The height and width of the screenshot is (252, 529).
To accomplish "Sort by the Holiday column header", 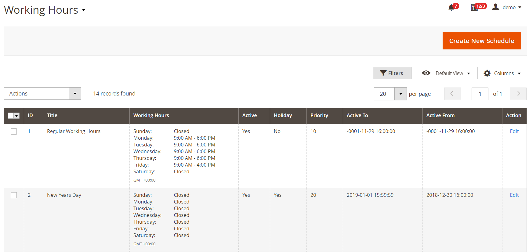I will 283,115.
